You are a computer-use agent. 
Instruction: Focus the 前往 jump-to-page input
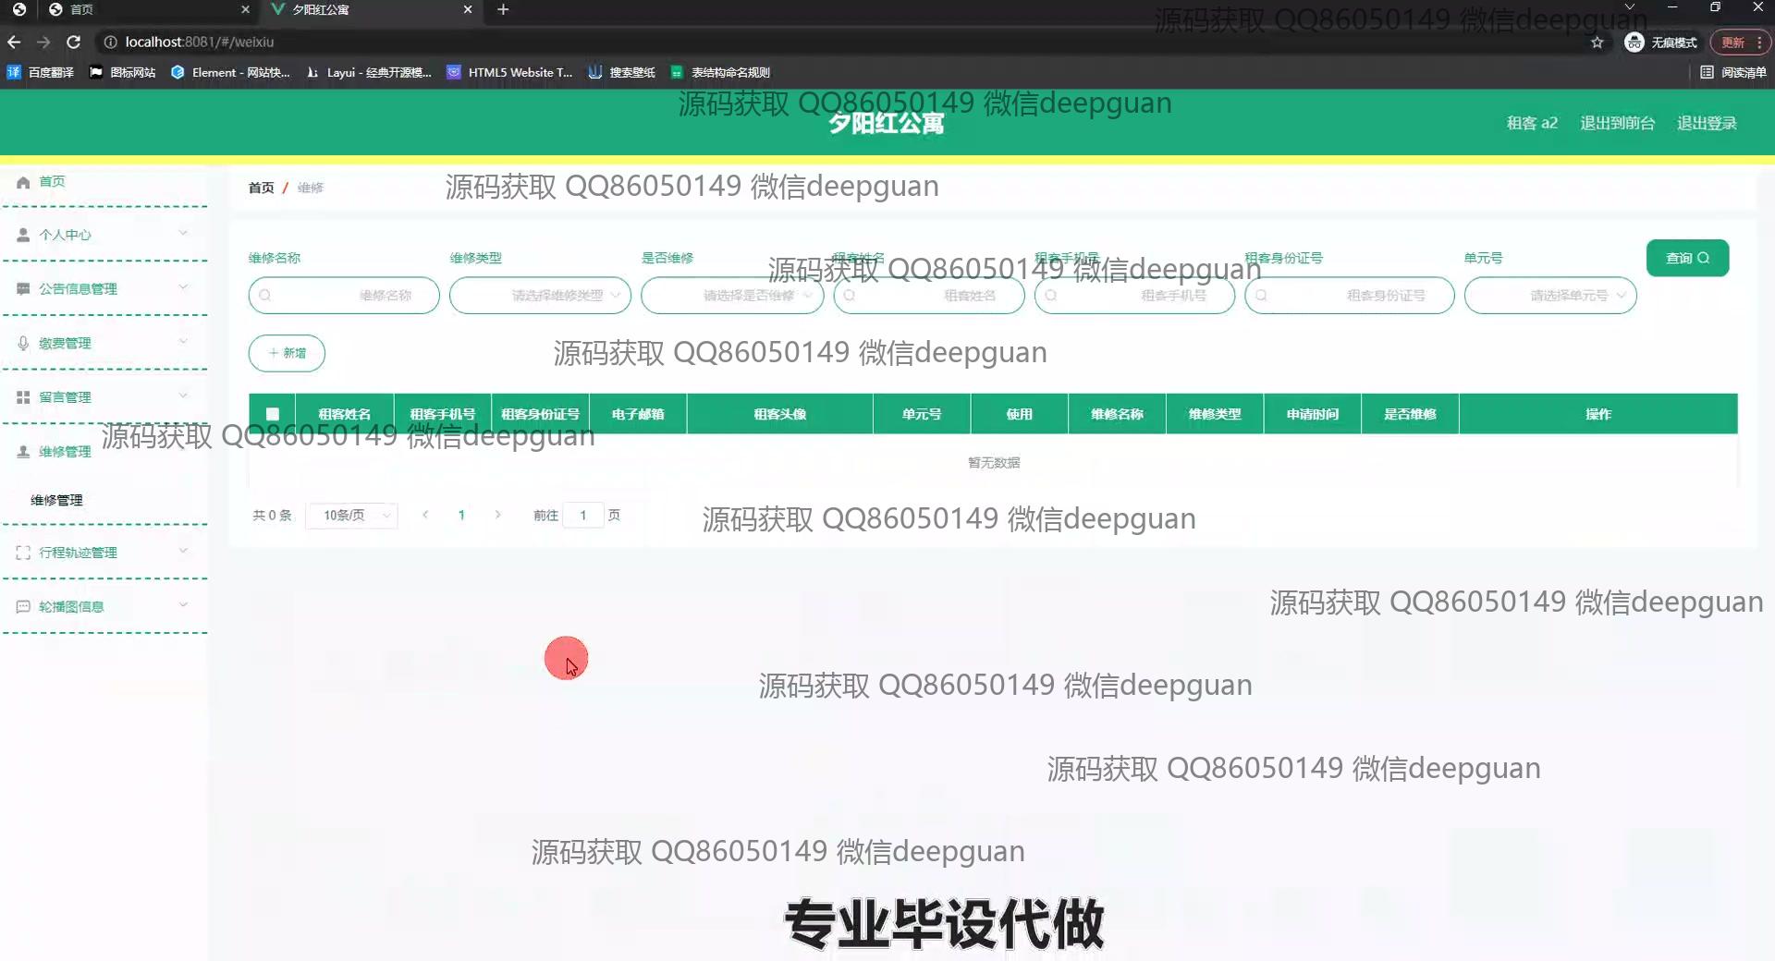[x=583, y=516]
